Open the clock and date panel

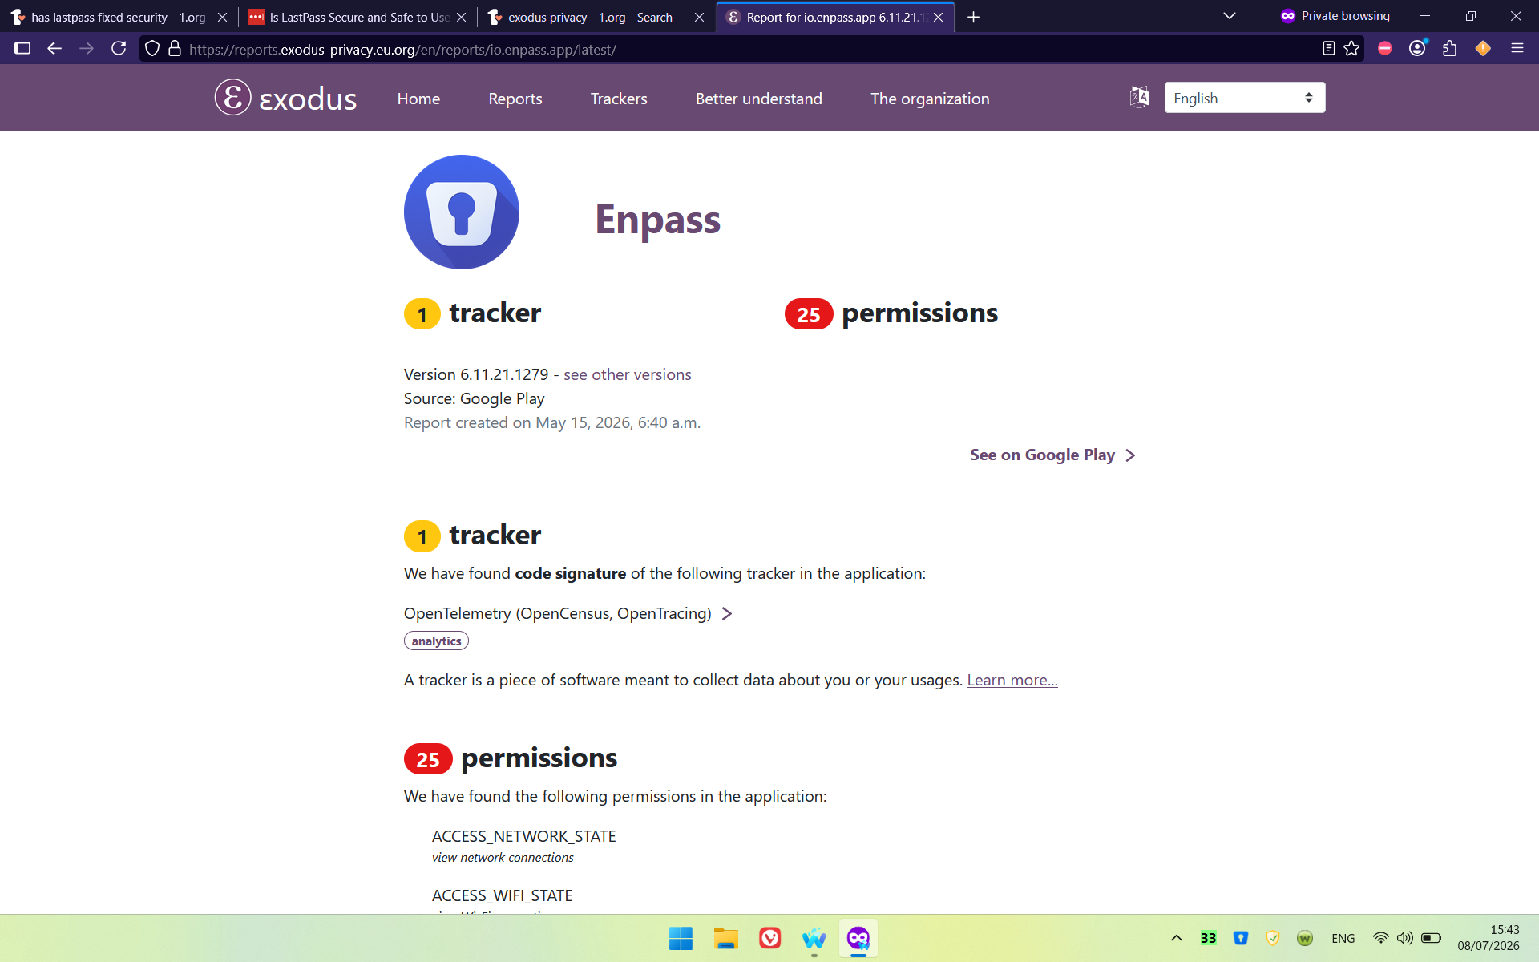(1488, 938)
